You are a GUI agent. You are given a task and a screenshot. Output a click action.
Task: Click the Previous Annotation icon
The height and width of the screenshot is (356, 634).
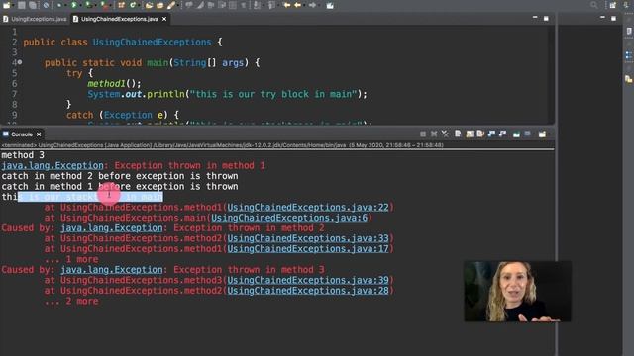pos(270,5)
